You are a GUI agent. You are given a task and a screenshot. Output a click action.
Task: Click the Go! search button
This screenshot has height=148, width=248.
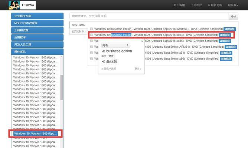pos(233,16)
